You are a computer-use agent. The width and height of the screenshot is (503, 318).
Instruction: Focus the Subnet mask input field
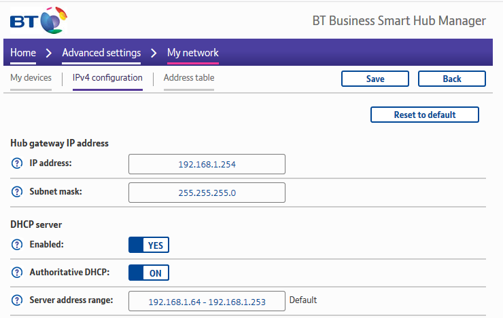pos(207,193)
